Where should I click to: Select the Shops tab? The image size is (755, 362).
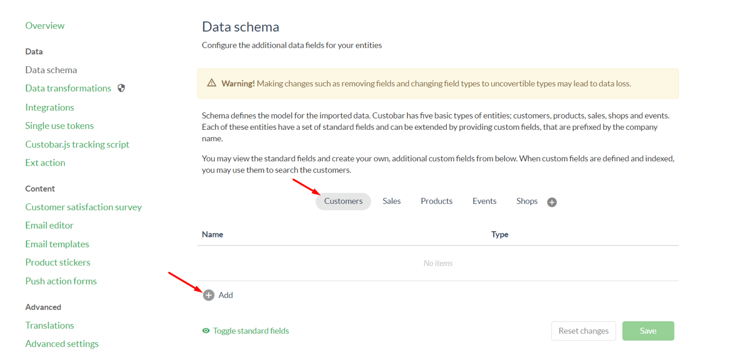click(527, 201)
